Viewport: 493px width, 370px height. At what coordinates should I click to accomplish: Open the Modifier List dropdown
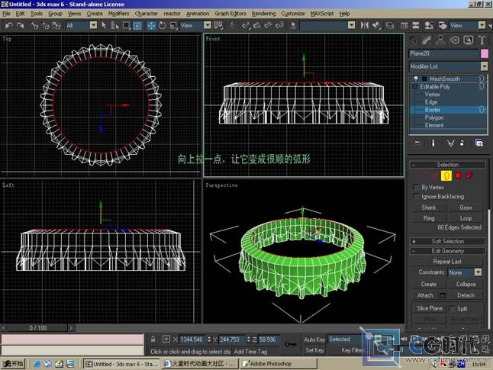click(484, 66)
